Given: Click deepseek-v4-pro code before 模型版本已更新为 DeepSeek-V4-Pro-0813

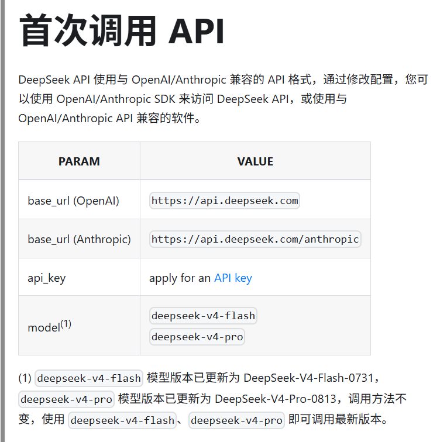Looking at the screenshot, I should tap(66, 399).
